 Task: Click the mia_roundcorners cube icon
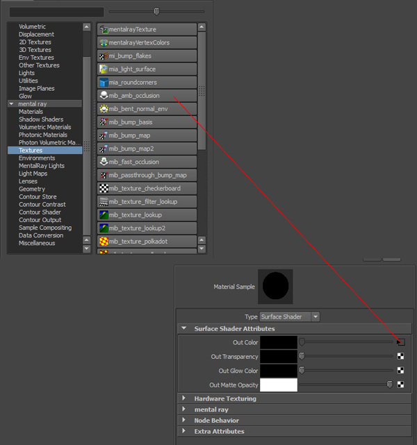pyautogui.click(x=104, y=83)
